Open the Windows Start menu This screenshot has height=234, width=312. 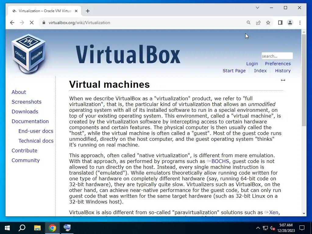point(7,228)
